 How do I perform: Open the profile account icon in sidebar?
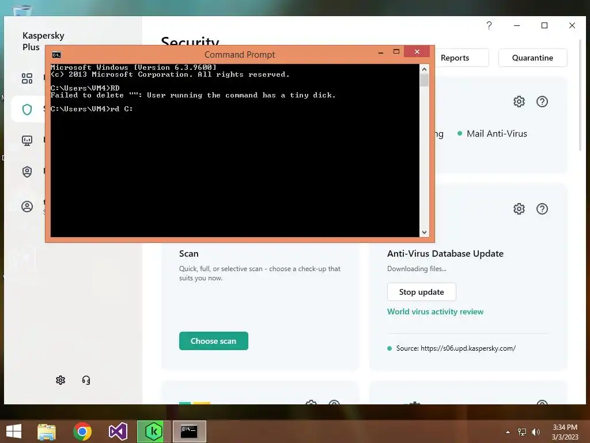point(27,207)
